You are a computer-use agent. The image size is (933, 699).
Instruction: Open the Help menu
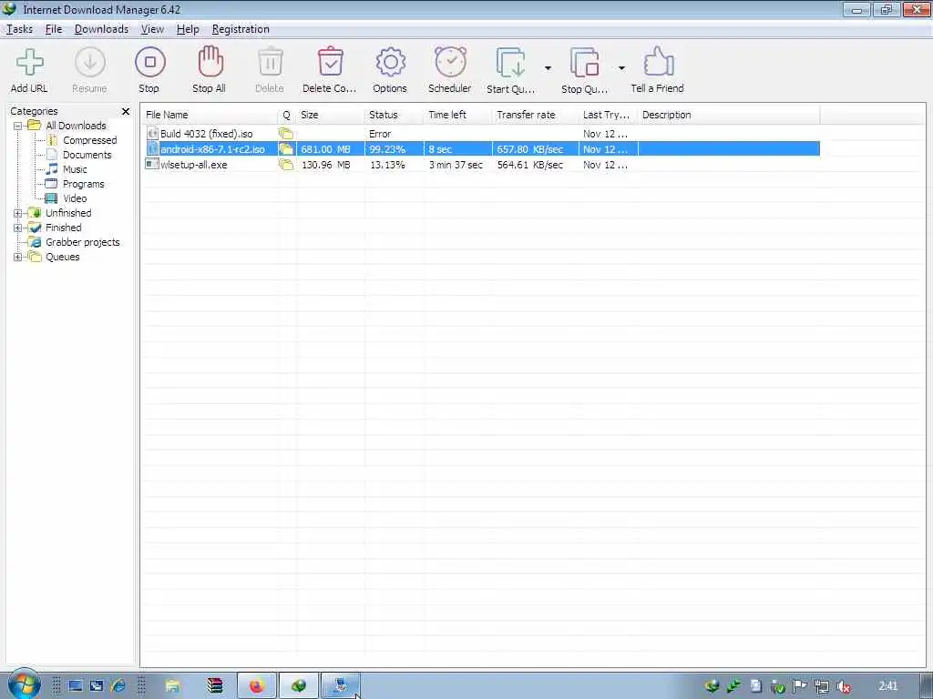click(188, 29)
